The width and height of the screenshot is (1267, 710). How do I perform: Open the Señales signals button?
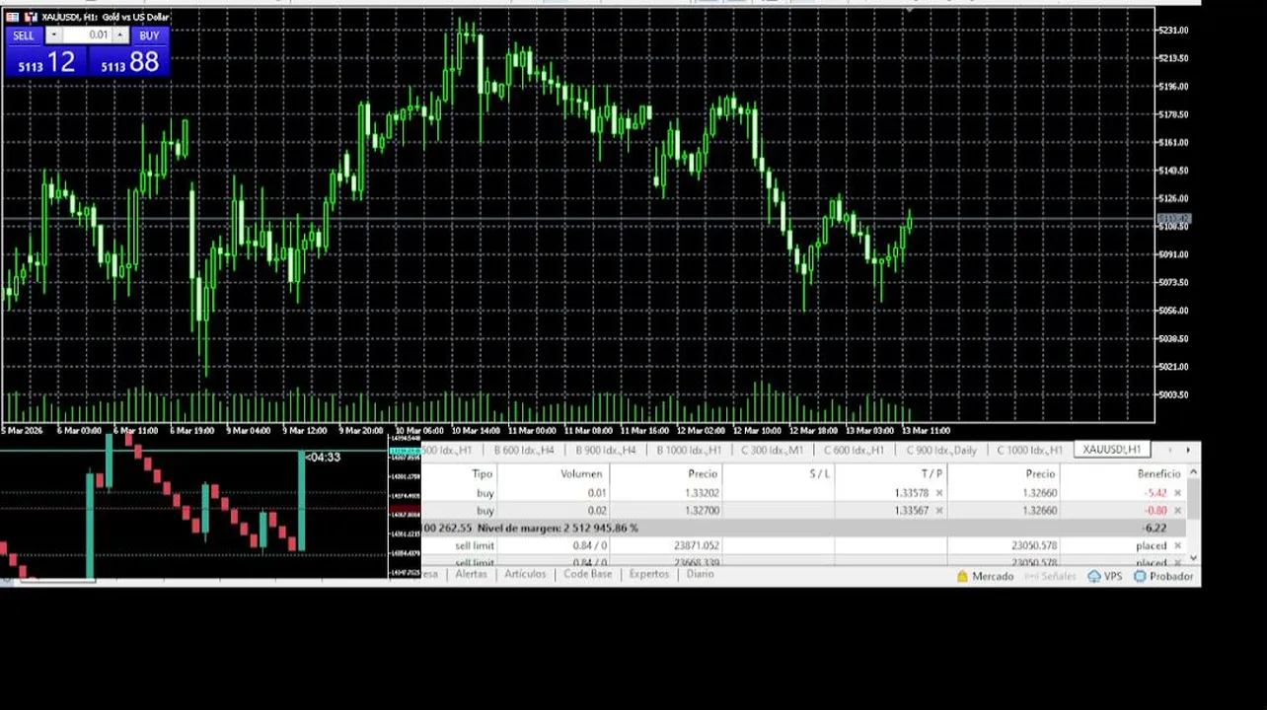pos(1050,576)
